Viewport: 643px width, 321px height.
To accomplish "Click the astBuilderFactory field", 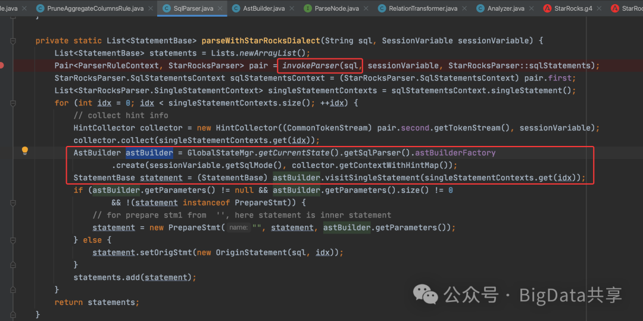I will pyautogui.click(x=455, y=152).
